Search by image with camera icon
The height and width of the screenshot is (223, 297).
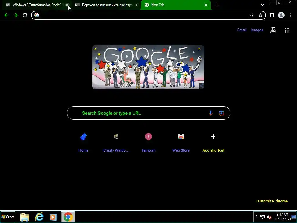[x=221, y=113]
